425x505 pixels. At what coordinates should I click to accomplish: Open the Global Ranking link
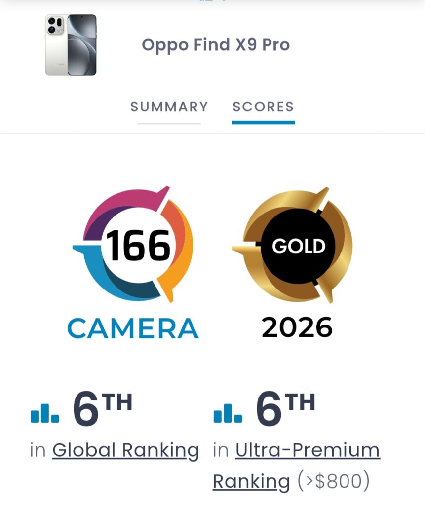tap(125, 450)
